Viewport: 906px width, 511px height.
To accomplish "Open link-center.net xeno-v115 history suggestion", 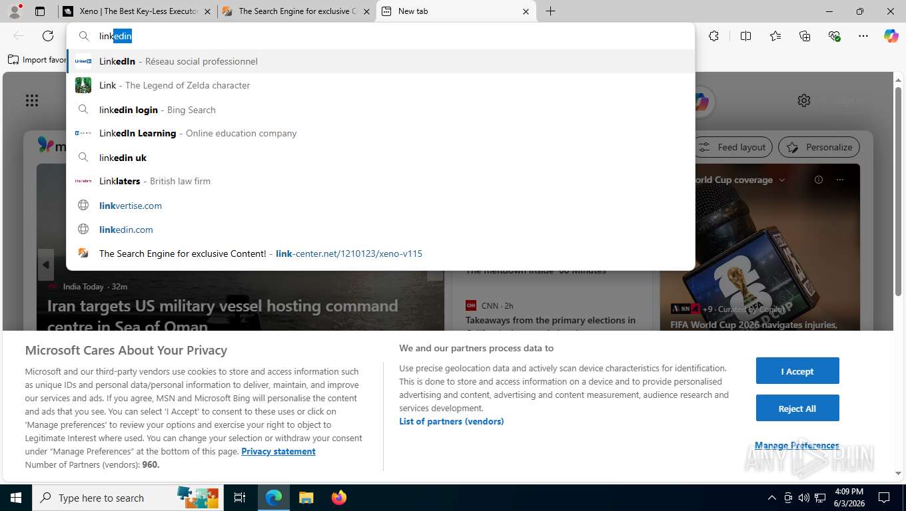I will pos(380,254).
